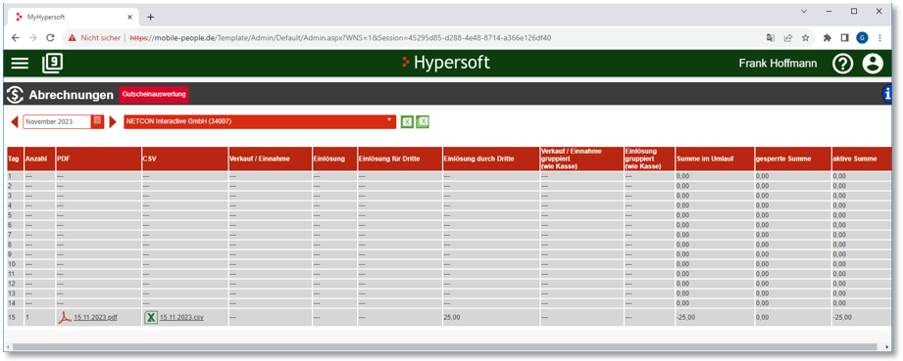Toggle the browser side panel icon
The image size is (903, 361).
(845, 38)
